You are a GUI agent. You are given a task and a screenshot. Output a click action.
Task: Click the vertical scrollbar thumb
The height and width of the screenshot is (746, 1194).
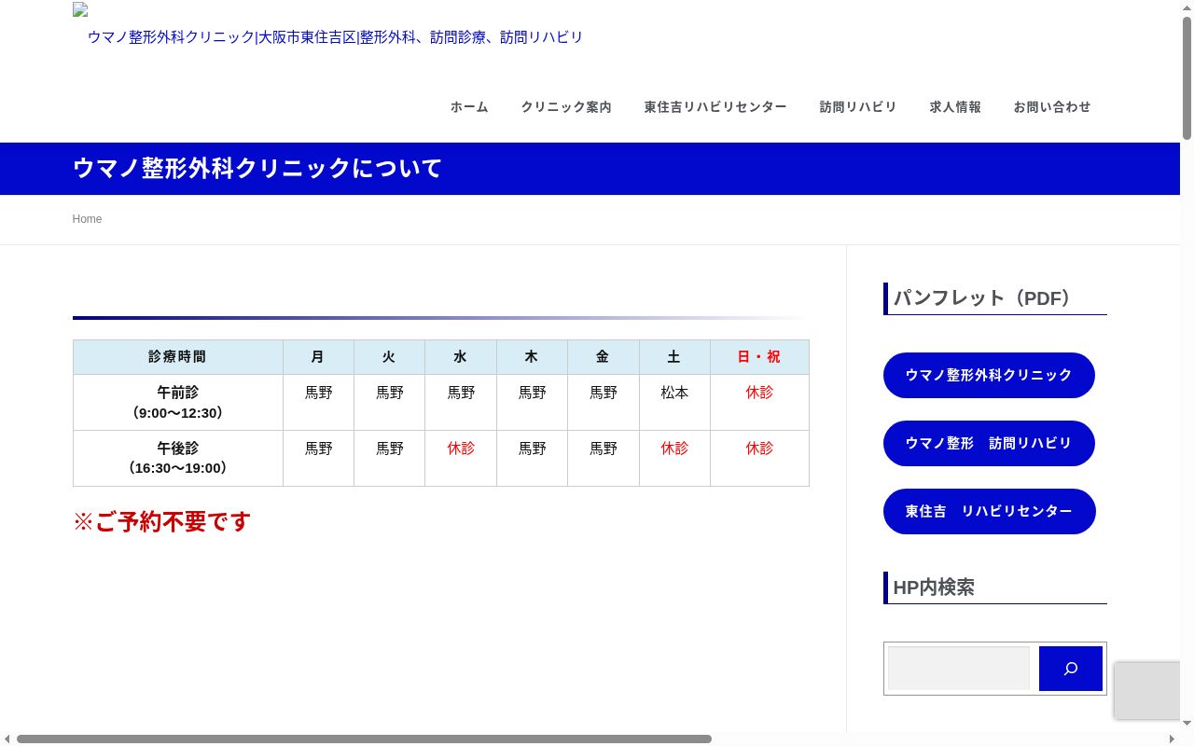click(1187, 78)
